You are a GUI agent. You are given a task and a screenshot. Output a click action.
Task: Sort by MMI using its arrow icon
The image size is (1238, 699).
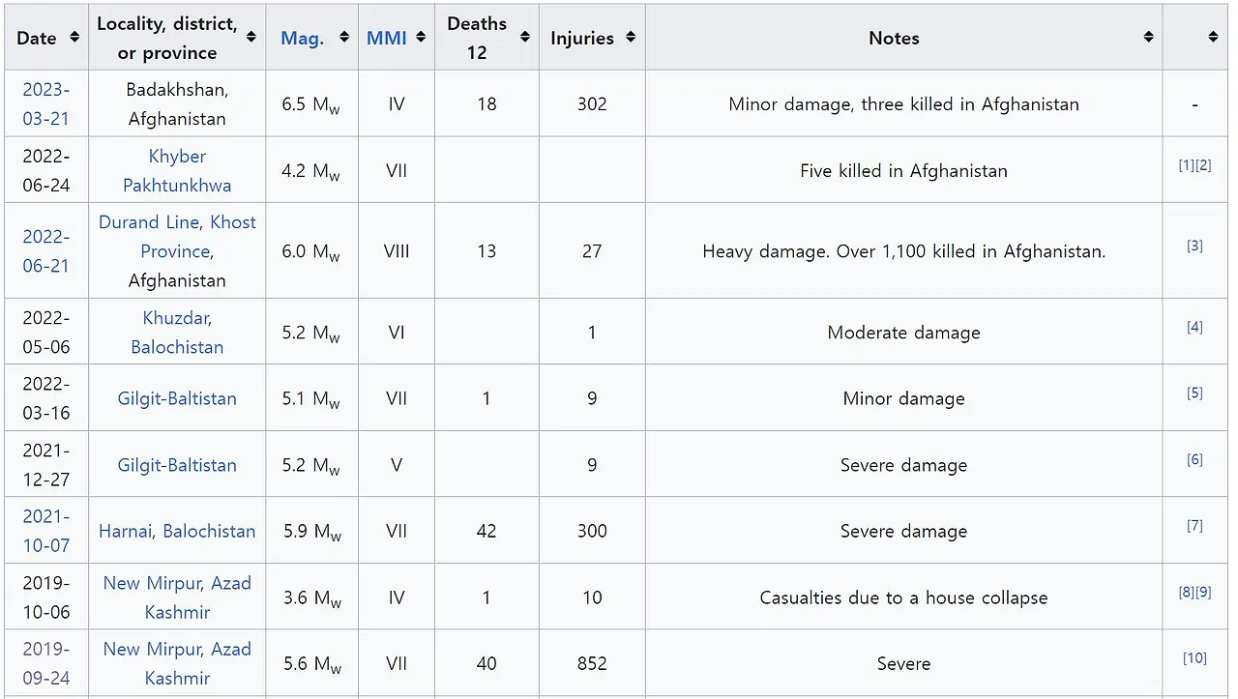421,38
